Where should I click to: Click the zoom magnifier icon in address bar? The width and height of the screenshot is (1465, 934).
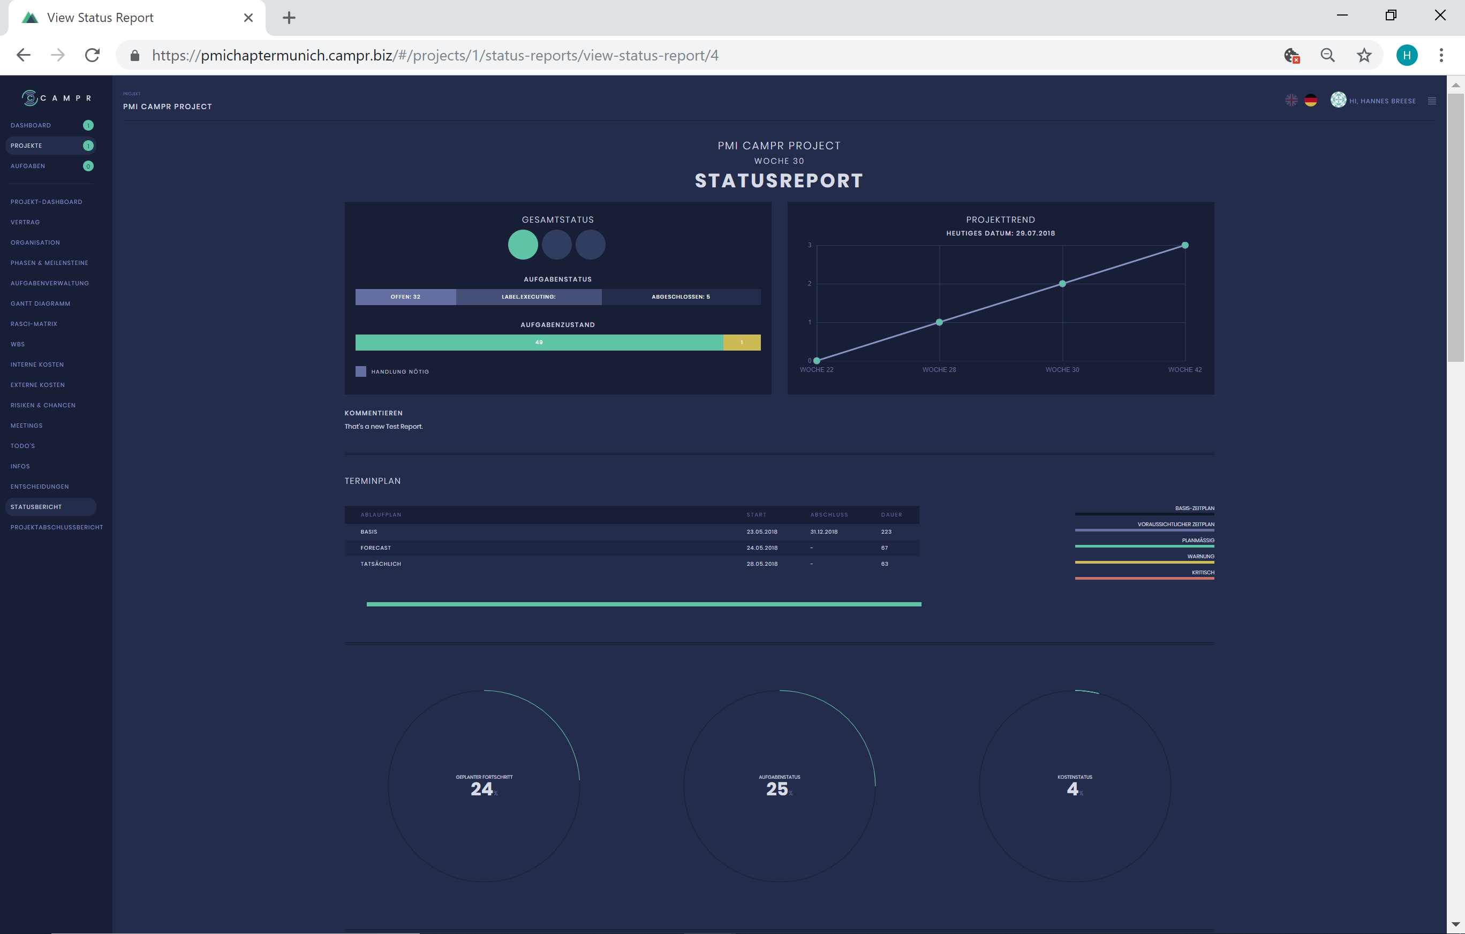[1327, 55]
